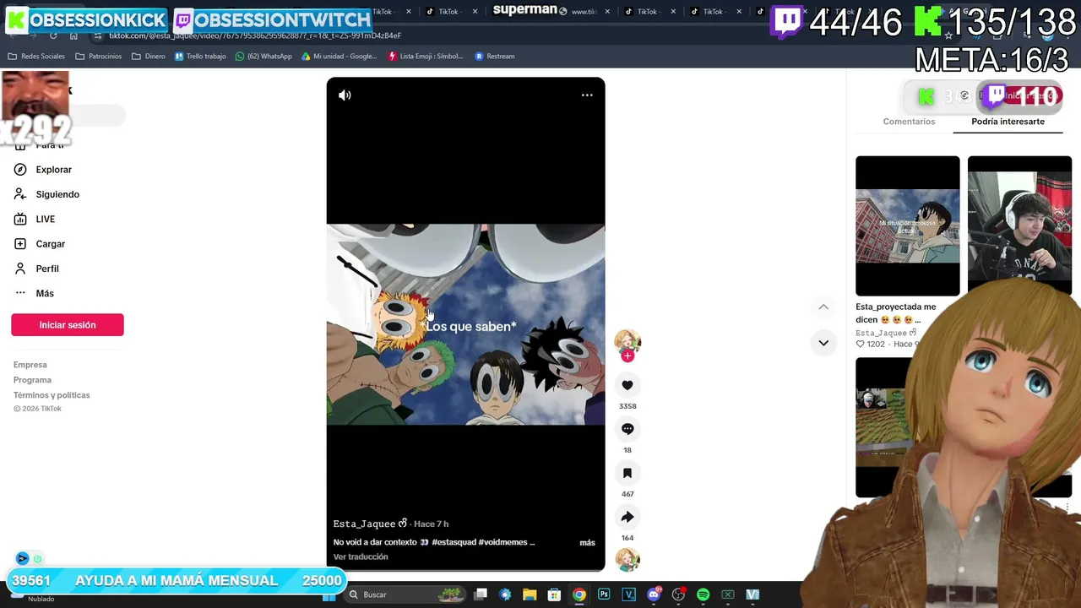Switch to the Podría interesarte tab
The image size is (1081, 608).
click(x=1008, y=122)
